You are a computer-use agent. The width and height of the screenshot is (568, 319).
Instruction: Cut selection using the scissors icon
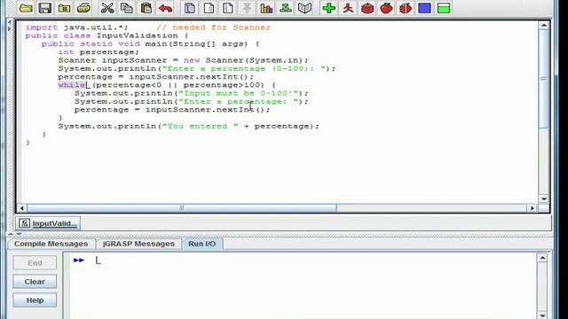[107, 8]
